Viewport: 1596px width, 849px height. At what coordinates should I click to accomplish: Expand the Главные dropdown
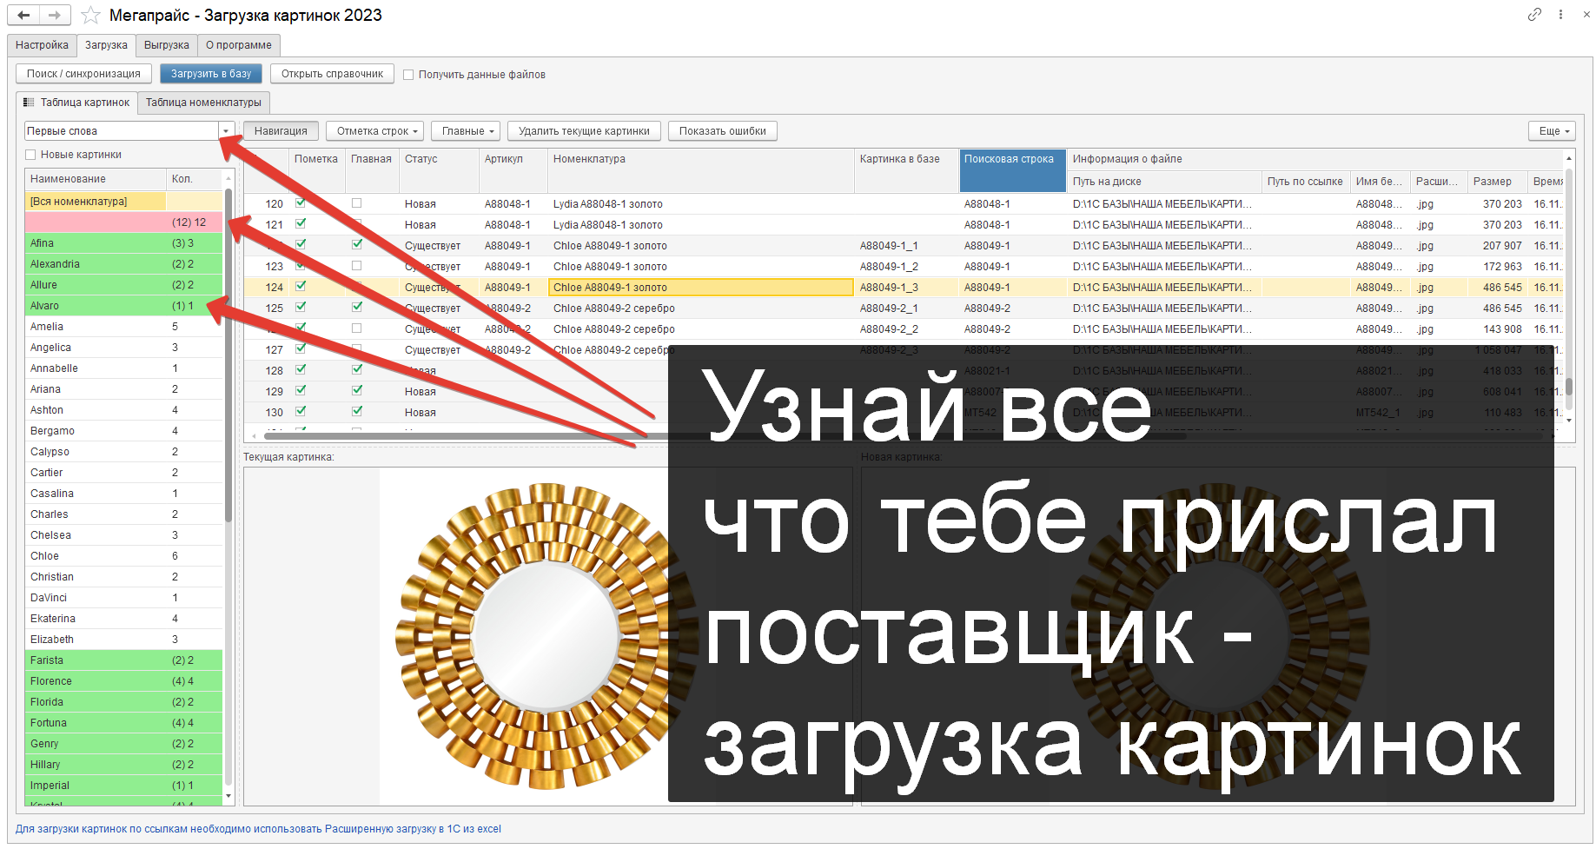point(465,130)
